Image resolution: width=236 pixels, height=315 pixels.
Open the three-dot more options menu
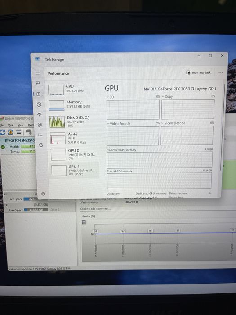pyautogui.click(x=221, y=72)
